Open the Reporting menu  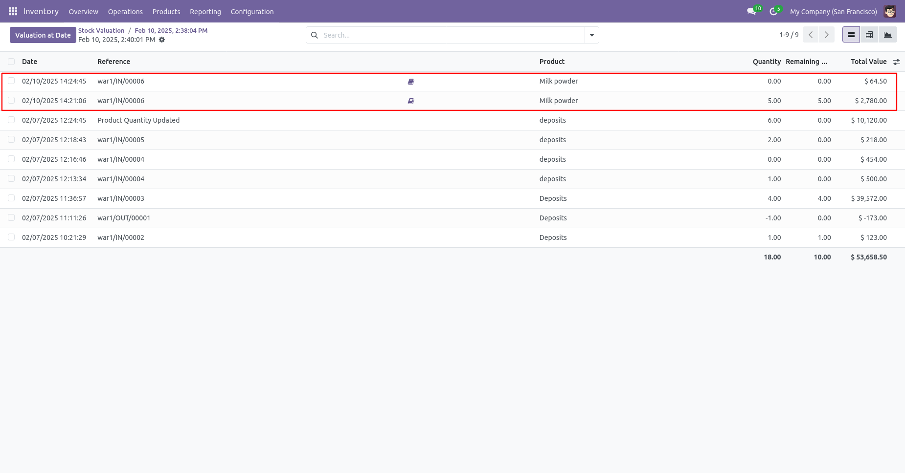tap(205, 12)
